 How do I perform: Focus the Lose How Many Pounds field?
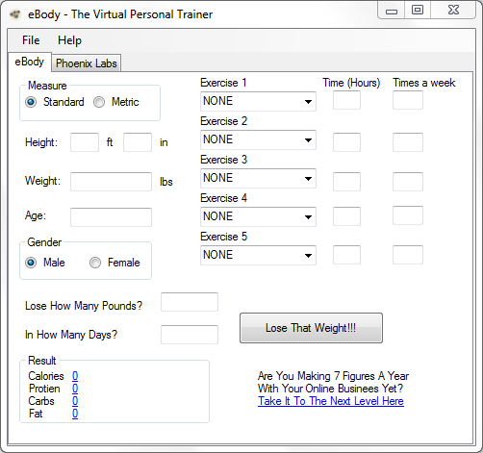point(190,302)
